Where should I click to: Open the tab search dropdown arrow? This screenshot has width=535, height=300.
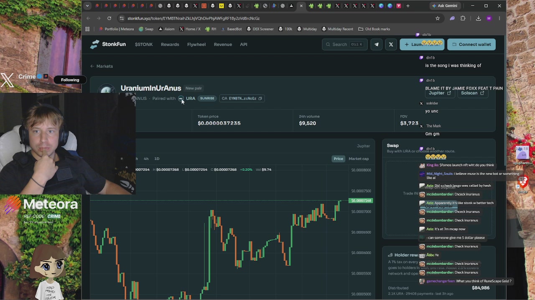87,6
